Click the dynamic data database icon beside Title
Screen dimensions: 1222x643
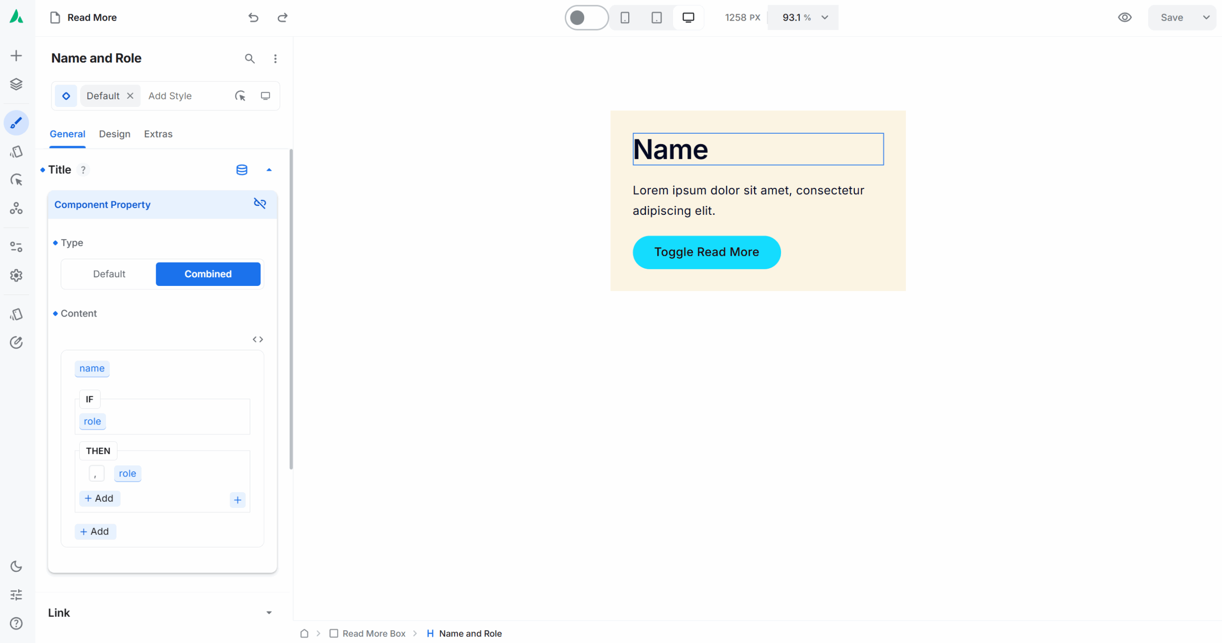(242, 170)
